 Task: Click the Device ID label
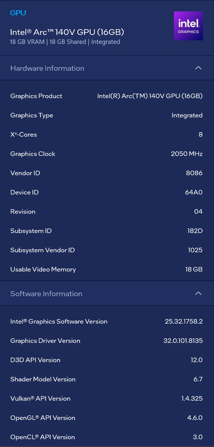(x=24, y=192)
